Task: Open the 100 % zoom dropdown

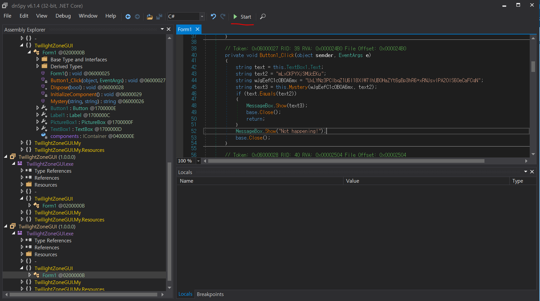Action: pyautogui.click(x=199, y=161)
